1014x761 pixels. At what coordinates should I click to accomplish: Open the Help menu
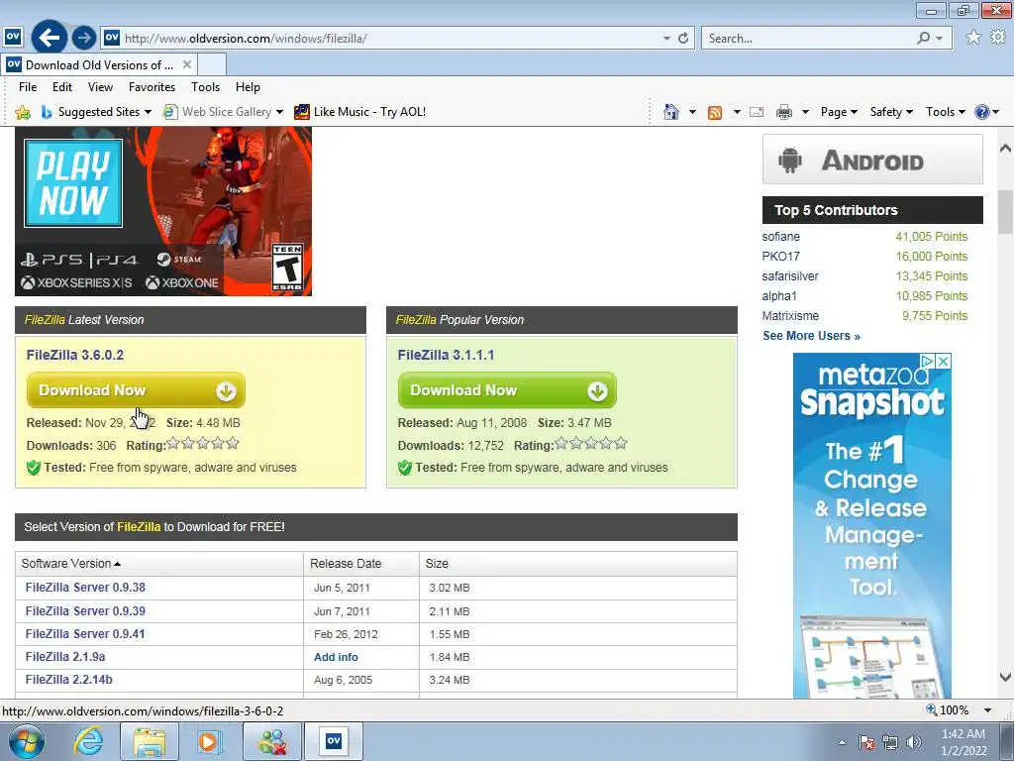(x=248, y=87)
